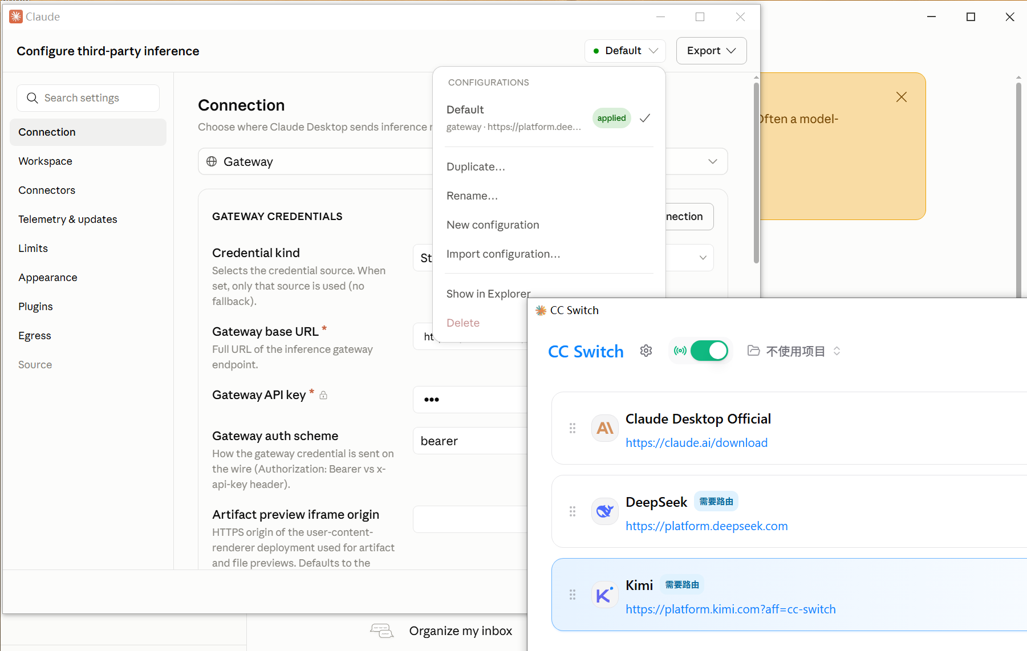Select the Default applied configuration entry
Image resolution: width=1027 pixels, height=651 pixels.
(549, 117)
